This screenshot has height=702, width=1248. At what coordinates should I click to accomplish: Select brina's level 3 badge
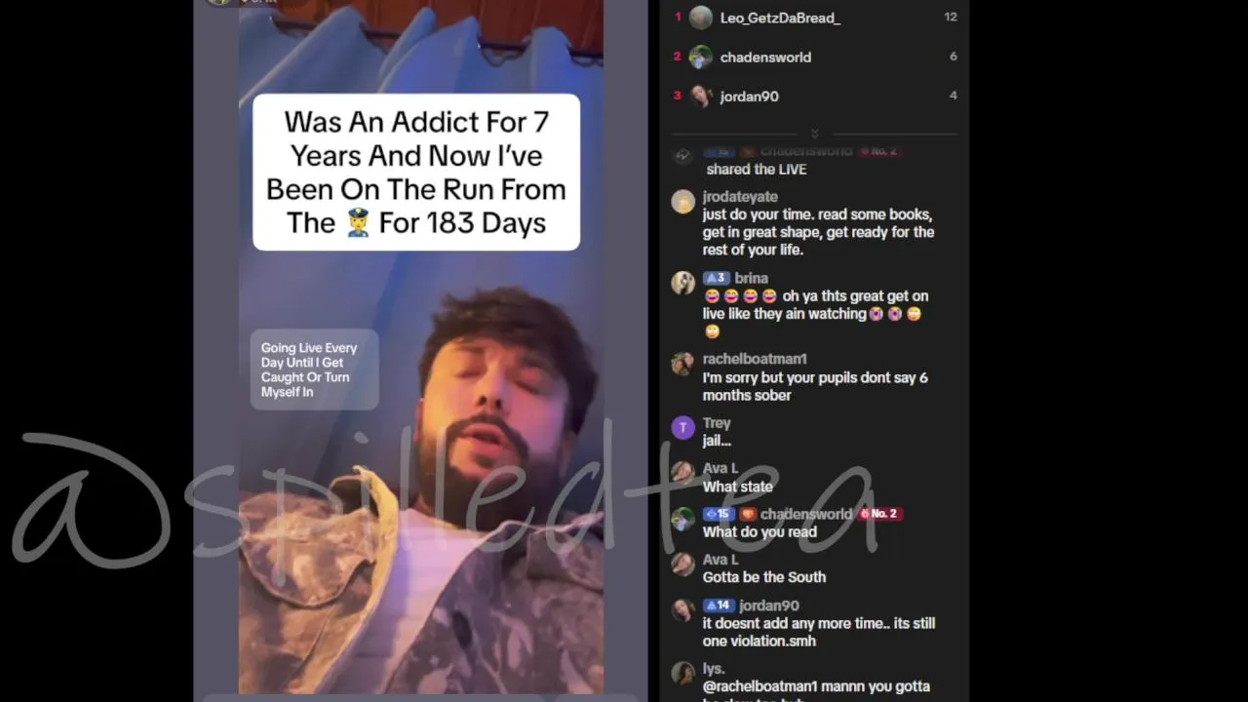click(x=716, y=278)
